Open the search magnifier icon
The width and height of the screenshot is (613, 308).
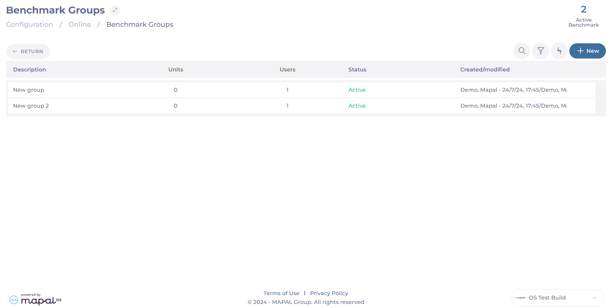tap(522, 51)
